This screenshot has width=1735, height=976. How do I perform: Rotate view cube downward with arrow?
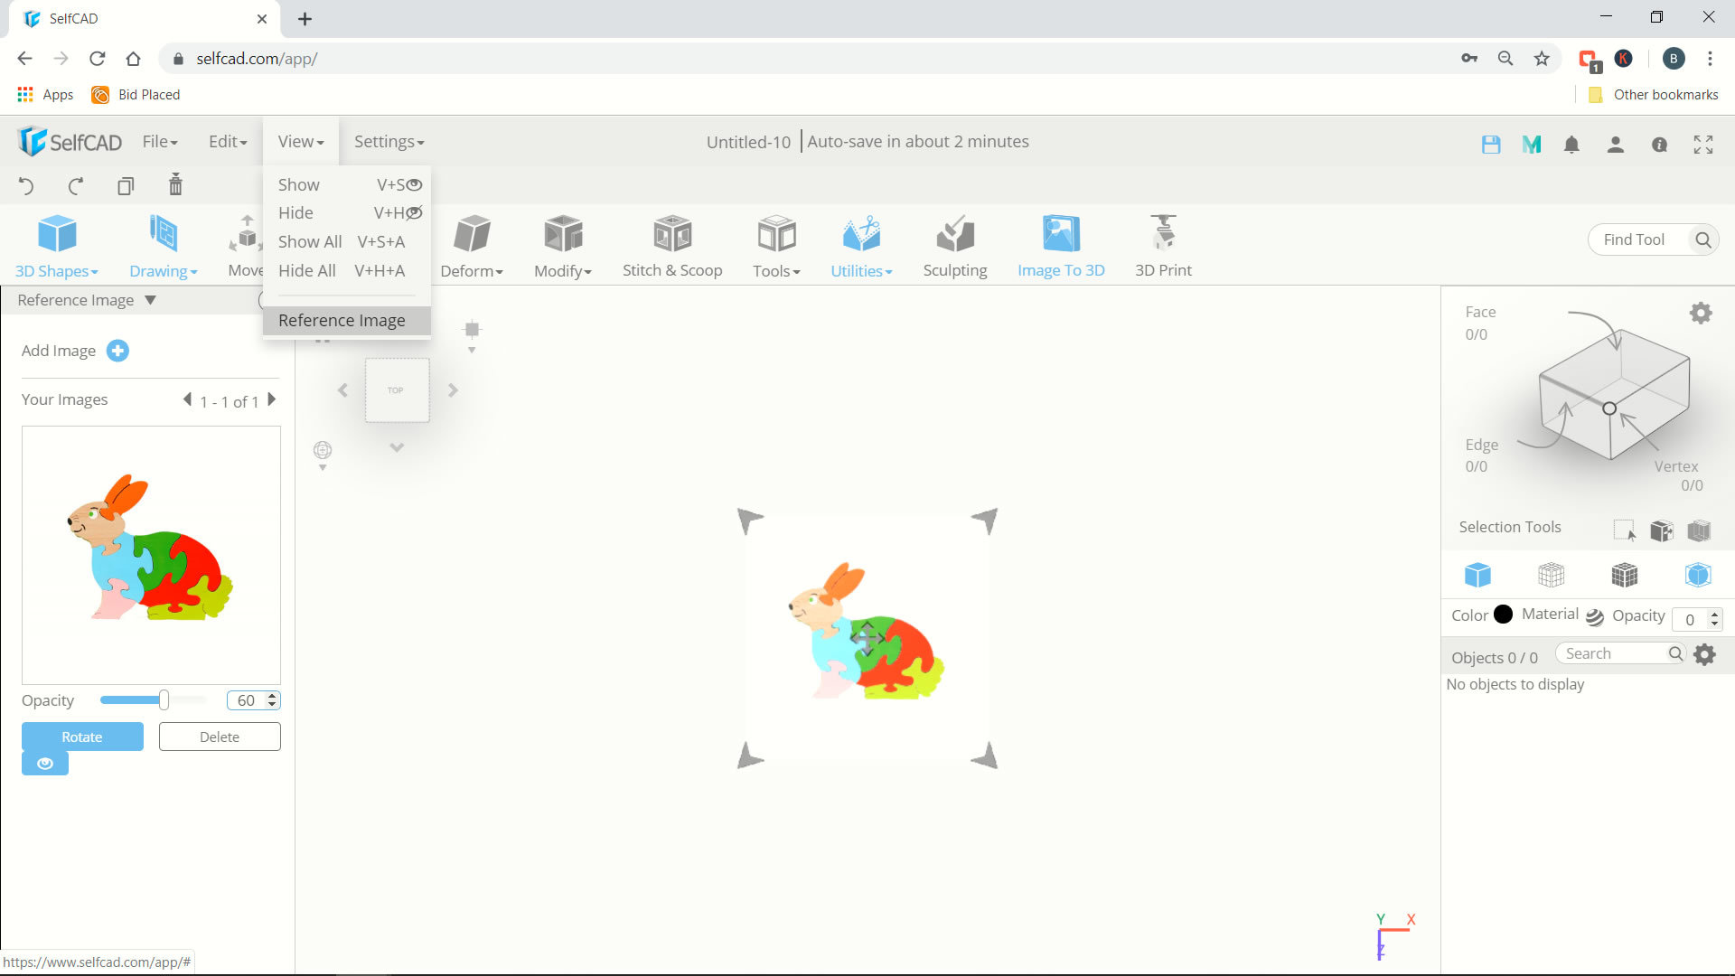397,447
